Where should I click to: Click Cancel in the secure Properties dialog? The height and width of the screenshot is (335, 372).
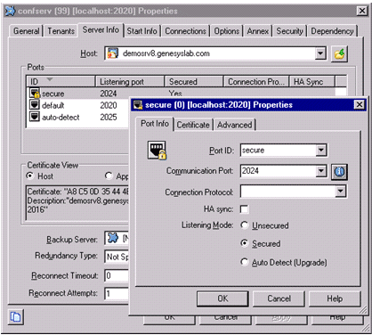coord(279,298)
